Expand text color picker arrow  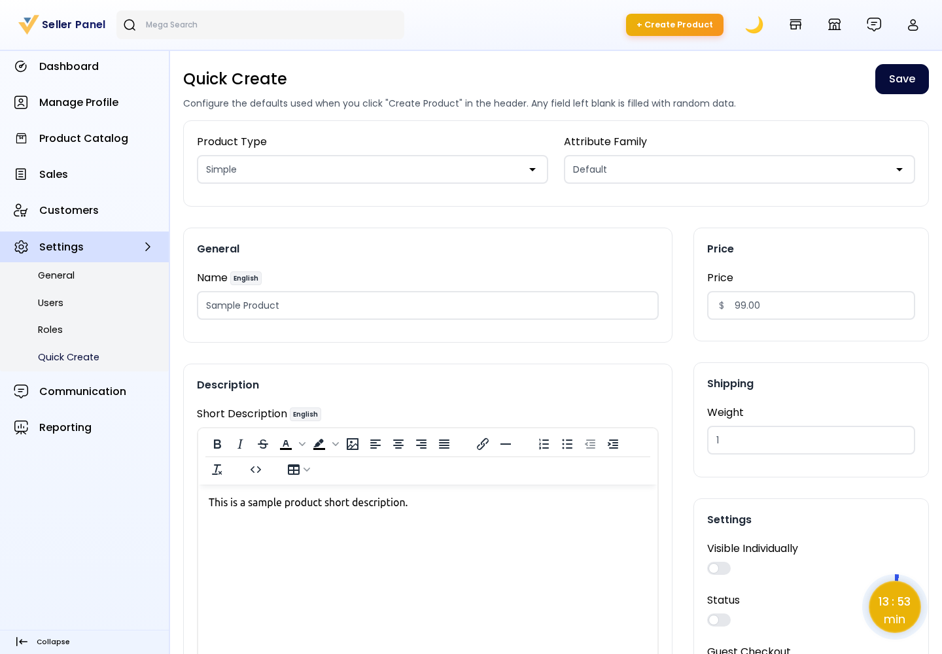click(302, 444)
